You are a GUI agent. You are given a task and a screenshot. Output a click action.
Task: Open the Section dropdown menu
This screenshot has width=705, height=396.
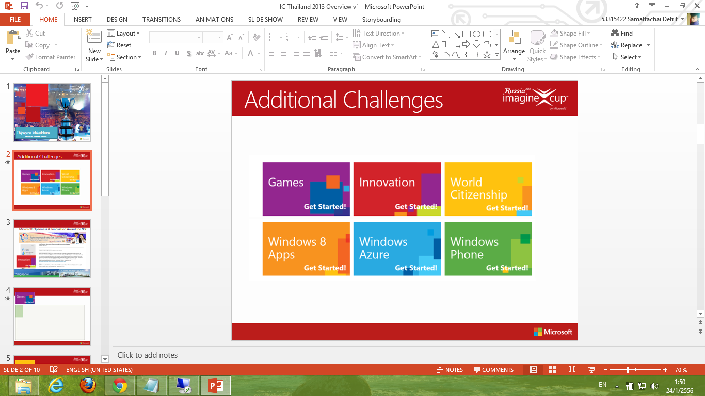point(123,57)
